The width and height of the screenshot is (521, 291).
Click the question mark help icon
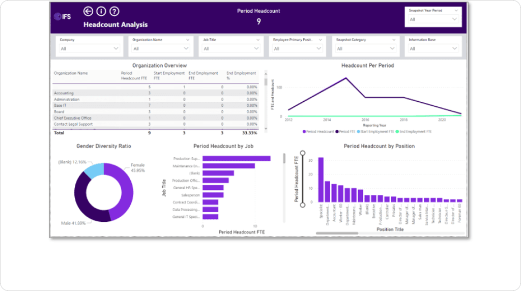(114, 11)
